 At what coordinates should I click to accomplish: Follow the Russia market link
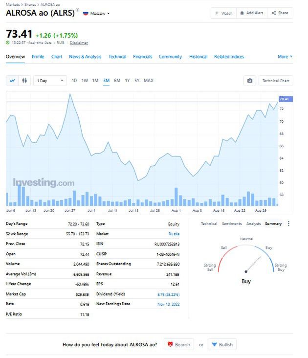[x=174, y=234]
